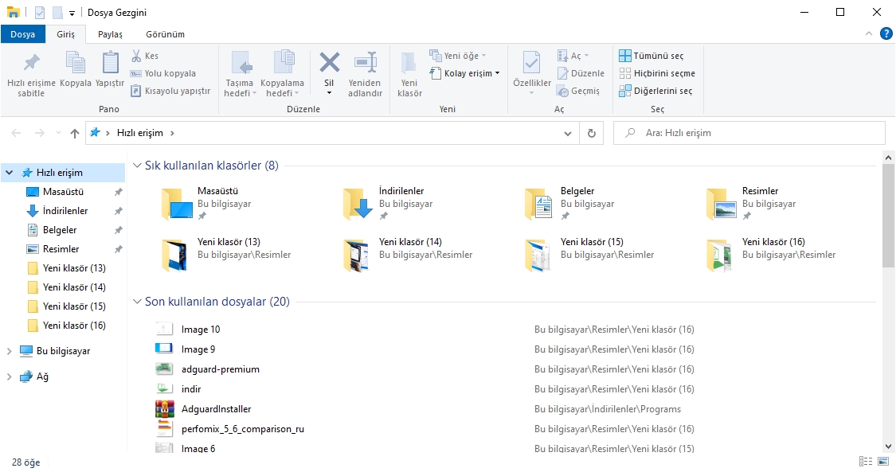Image resolution: width=896 pixels, height=472 pixels.
Task: Click the İndirilenler folder icon in the content area
Action: 358,204
